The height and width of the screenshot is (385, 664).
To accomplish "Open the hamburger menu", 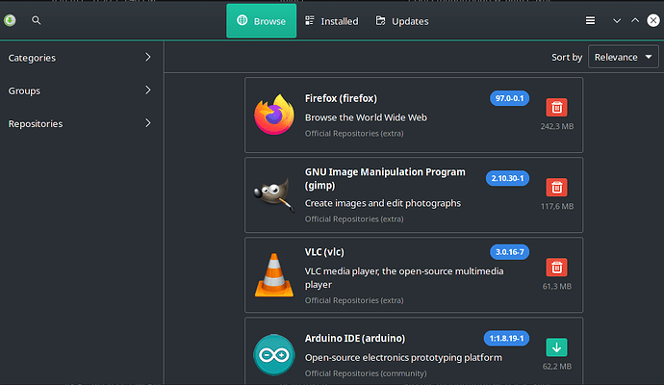I will click(x=590, y=20).
